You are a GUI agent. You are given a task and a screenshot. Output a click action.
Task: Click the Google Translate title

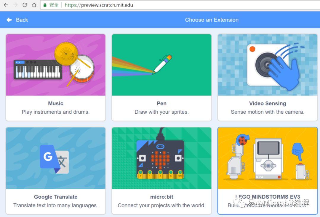(56, 197)
